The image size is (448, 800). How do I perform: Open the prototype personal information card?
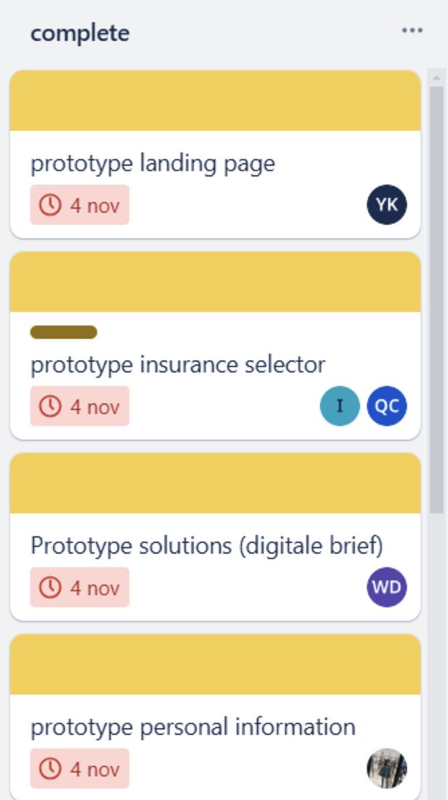pyautogui.click(x=193, y=728)
